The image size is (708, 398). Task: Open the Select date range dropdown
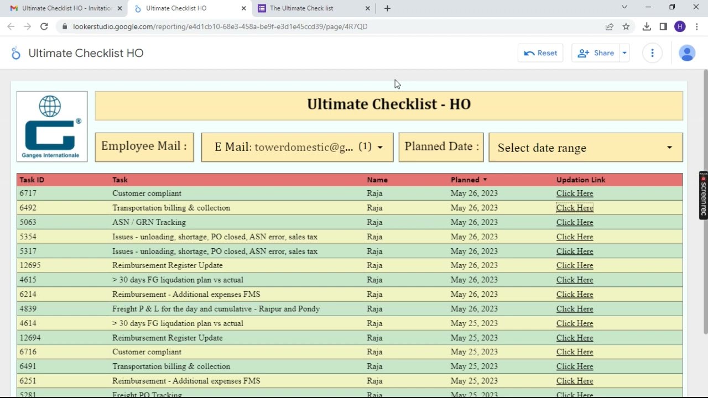[586, 148]
